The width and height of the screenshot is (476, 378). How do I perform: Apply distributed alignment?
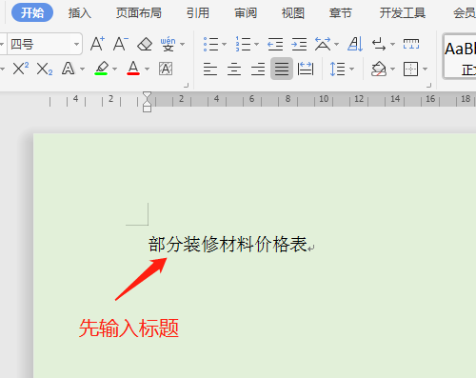point(306,69)
